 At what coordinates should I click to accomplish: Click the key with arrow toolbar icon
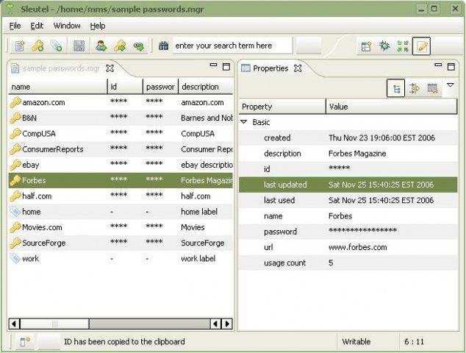click(120, 46)
